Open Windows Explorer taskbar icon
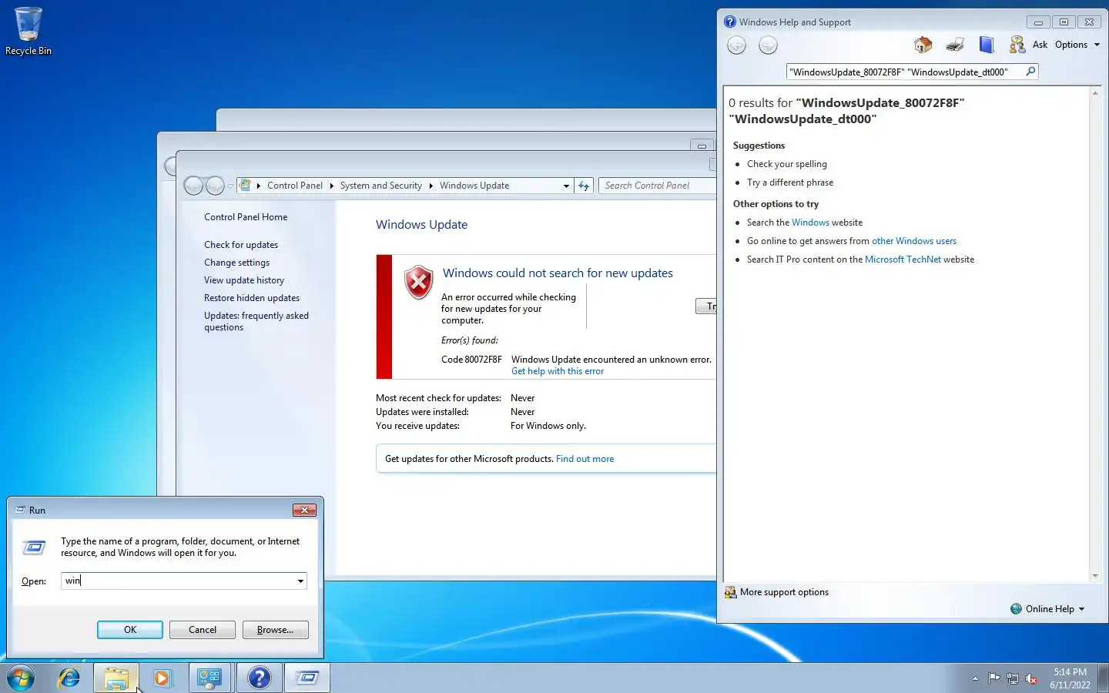 click(x=116, y=678)
